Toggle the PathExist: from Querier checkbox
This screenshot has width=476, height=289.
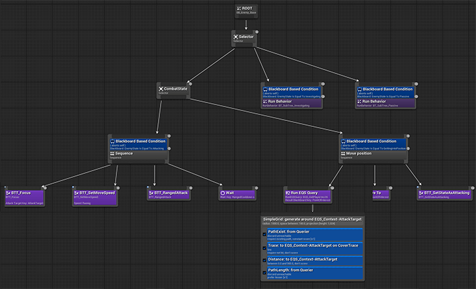click(264, 232)
